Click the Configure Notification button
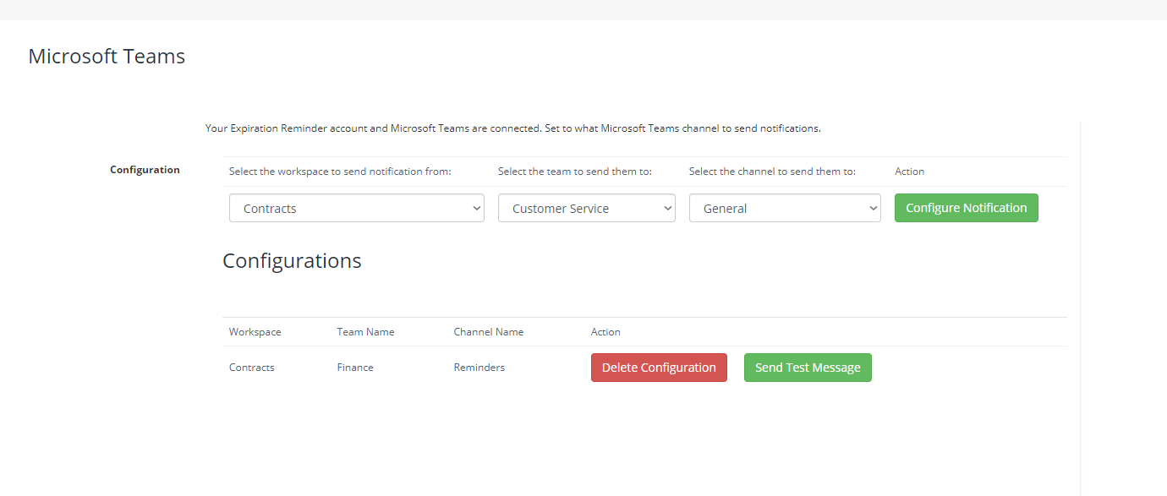Viewport: 1167px width, 496px height. click(966, 208)
